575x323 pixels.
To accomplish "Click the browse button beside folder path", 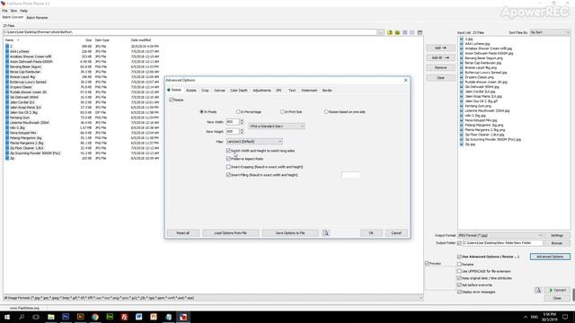I will (x=381, y=32).
